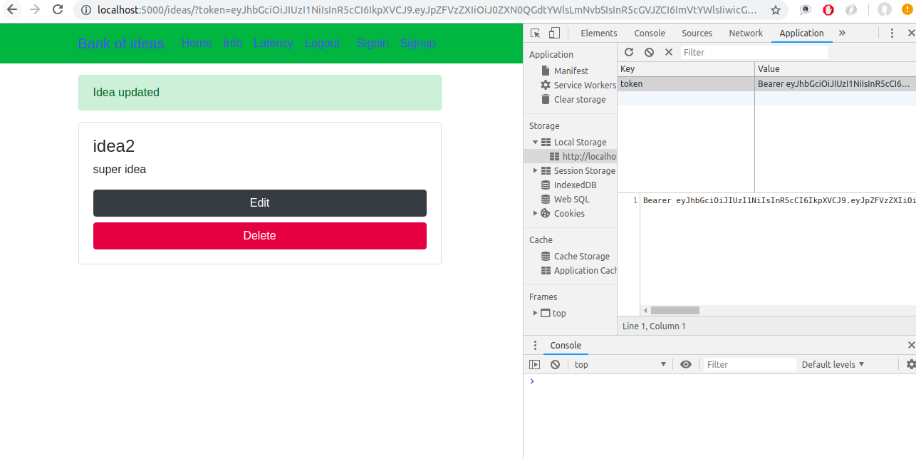Refresh the storage table with reload icon

629,52
